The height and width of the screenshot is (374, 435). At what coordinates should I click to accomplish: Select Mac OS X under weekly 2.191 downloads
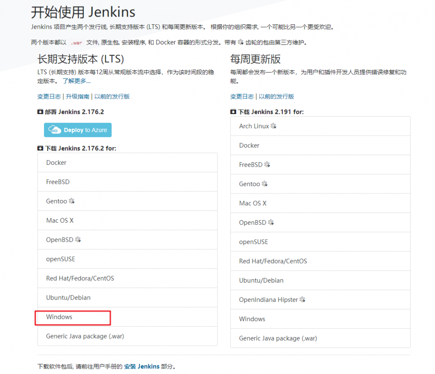[320, 203]
